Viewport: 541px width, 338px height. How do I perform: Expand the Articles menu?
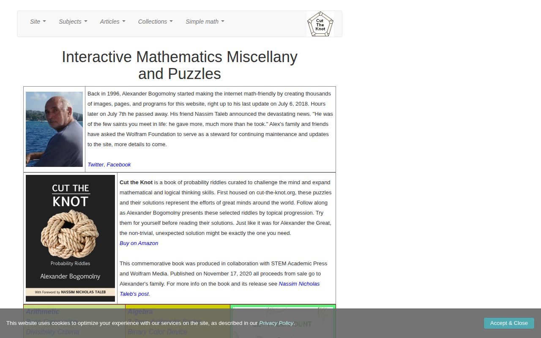(112, 22)
